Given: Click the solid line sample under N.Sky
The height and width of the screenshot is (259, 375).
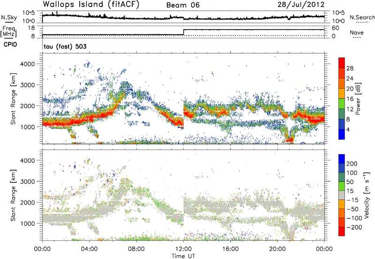Looking at the screenshot, I should [9, 22].
